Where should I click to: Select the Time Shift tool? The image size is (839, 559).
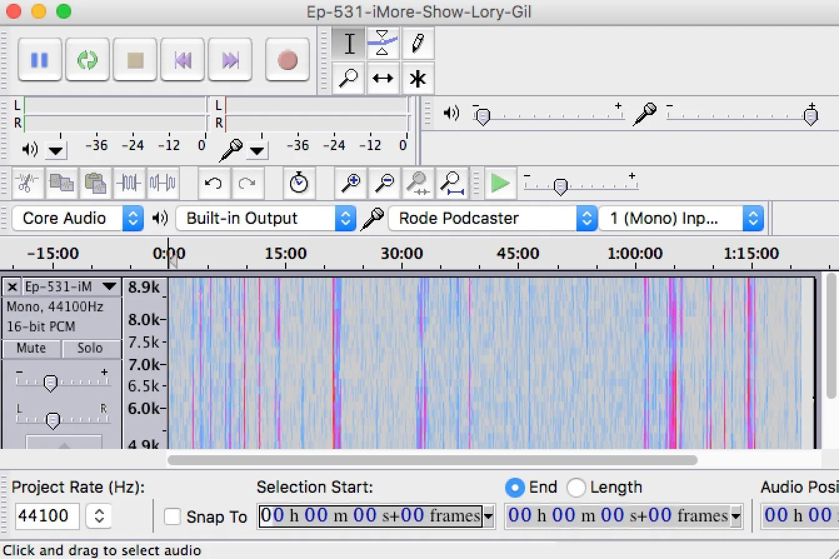383,78
